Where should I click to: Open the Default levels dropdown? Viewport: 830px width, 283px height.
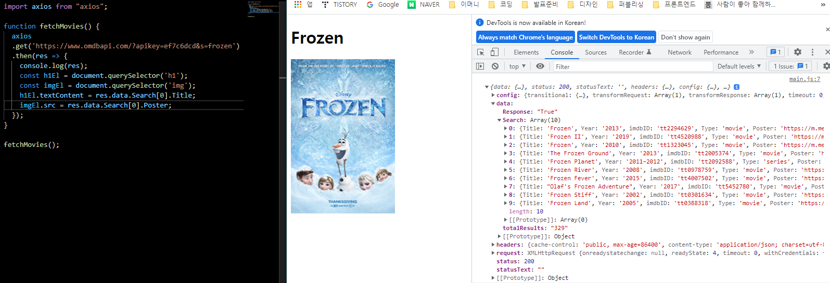739,66
